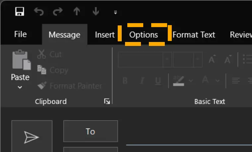Toggle Italic formatting

pos(142,81)
